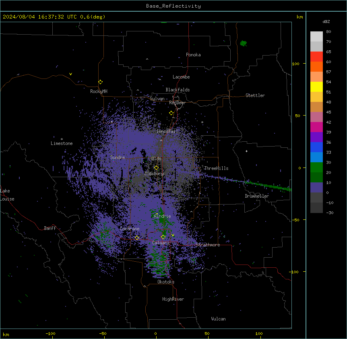Click the Olds town label
The image size is (347, 339).
[156, 159]
